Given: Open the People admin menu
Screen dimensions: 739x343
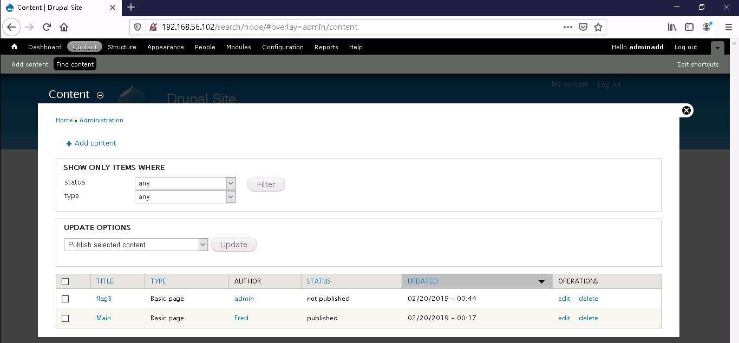Looking at the screenshot, I should click(x=205, y=47).
